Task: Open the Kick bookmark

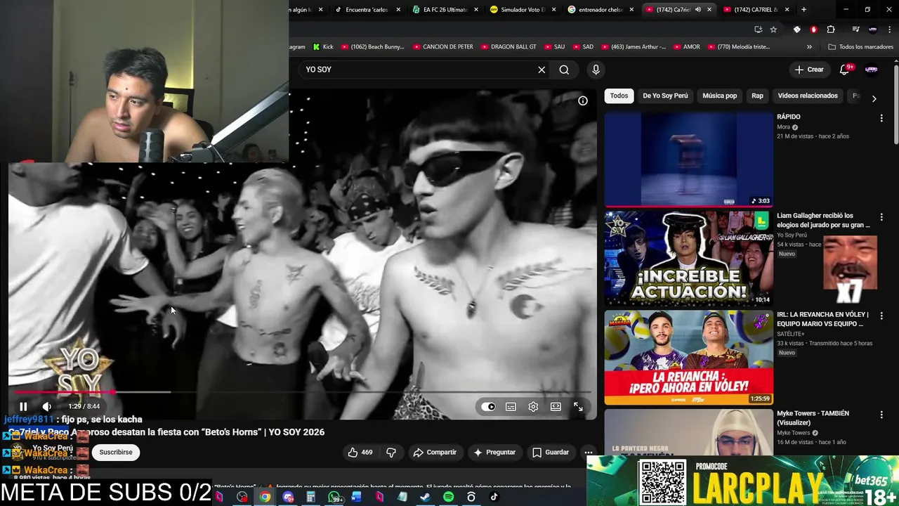Action: [x=323, y=47]
